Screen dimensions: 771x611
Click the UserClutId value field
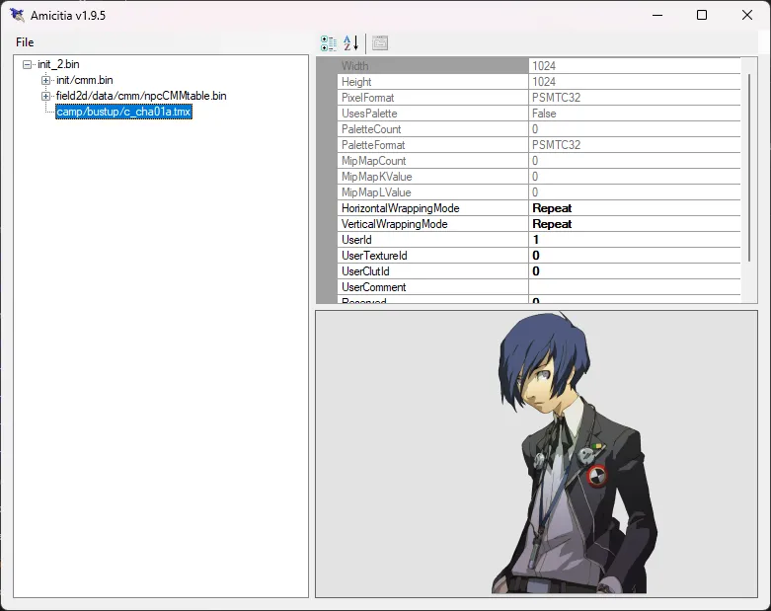point(635,270)
